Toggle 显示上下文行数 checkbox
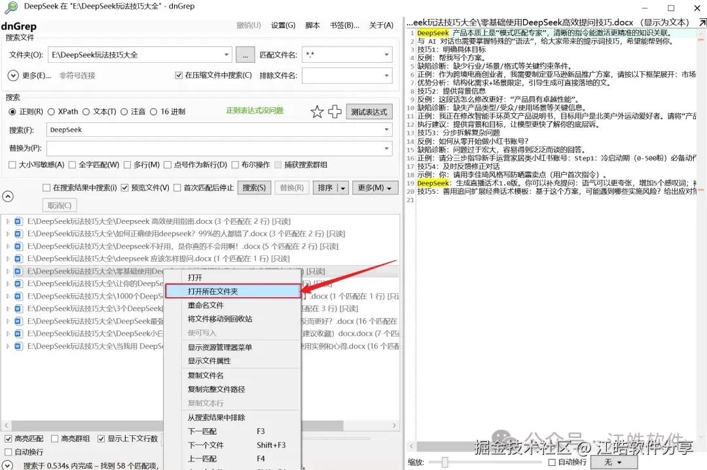This screenshot has height=470, width=707. 101,439
